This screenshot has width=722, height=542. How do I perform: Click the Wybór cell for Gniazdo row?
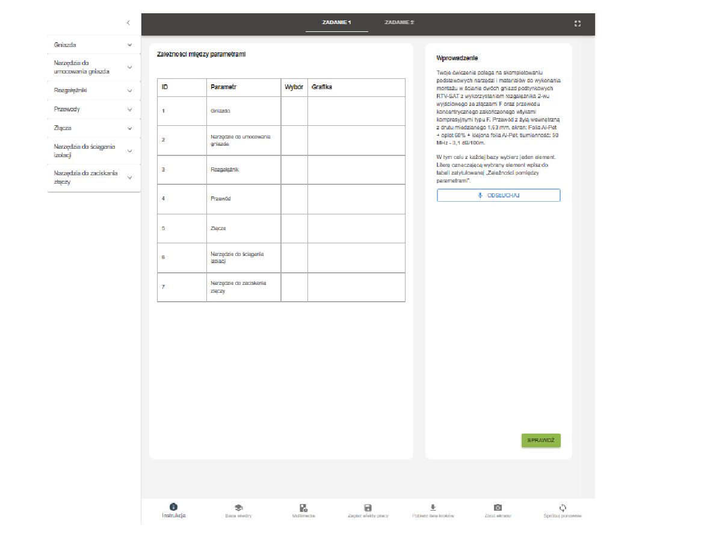294,111
